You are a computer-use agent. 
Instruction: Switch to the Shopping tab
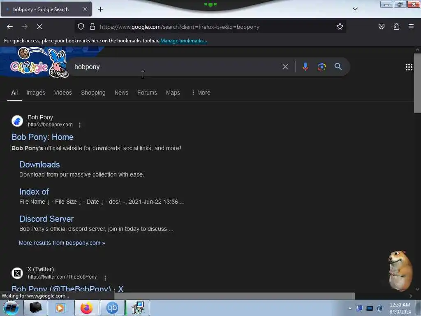coord(93,93)
